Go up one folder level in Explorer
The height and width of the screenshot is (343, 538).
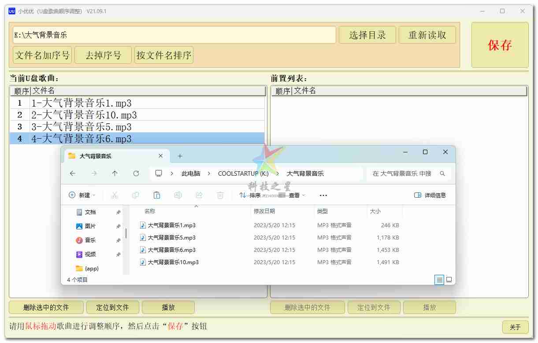[x=115, y=173]
